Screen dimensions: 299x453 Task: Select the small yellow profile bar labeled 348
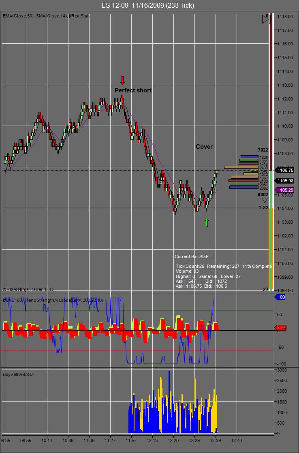[x=254, y=171]
